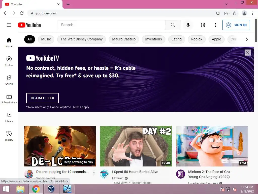Click the search magnifier button

[x=173, y=25]
